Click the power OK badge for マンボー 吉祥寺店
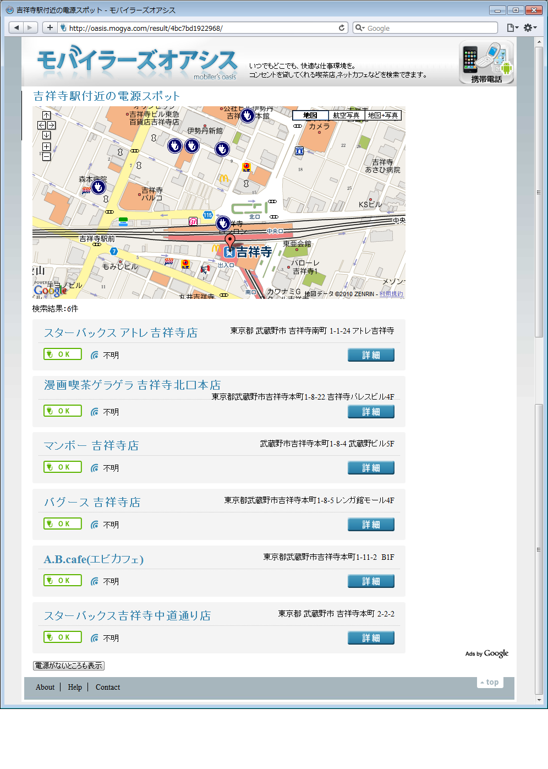 [x=63, y=467]
